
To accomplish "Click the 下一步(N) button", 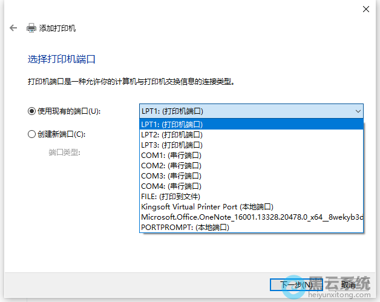I will tap(296, 284).
